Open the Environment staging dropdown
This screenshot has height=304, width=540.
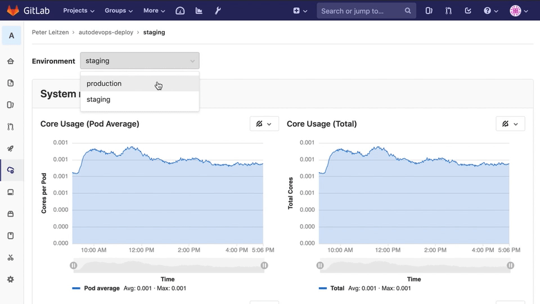[139, 61]
